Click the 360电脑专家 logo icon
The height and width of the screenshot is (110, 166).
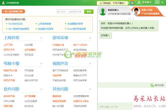click(3, 3)
